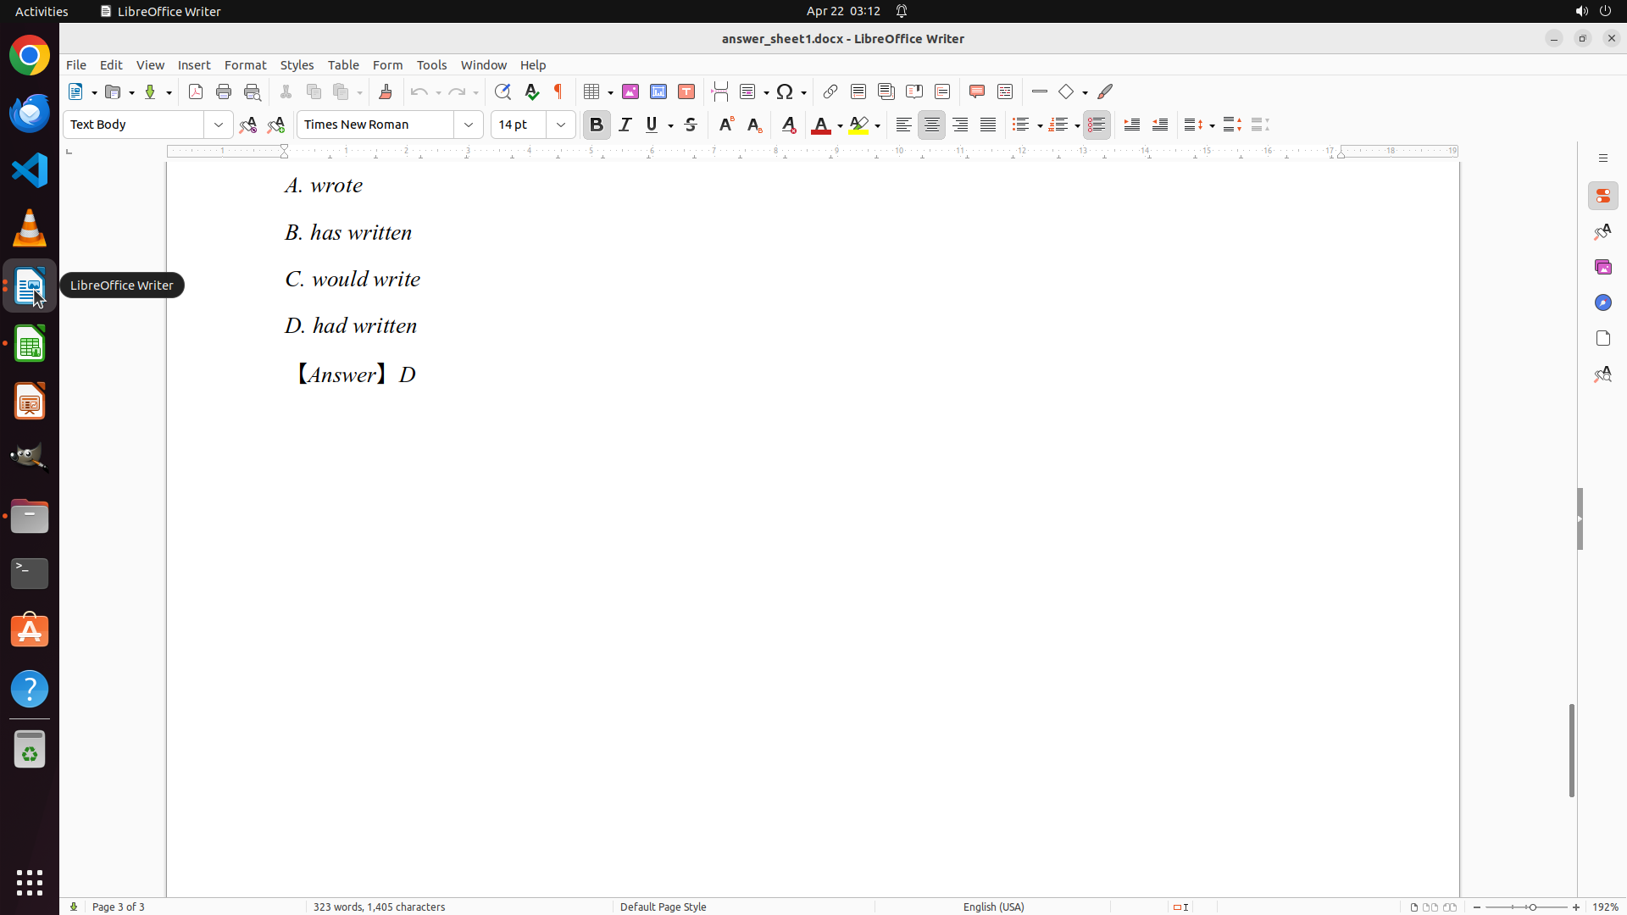Toggle formatting marks display
Screen dimensions: 1627x915
[x=558, y=91]
